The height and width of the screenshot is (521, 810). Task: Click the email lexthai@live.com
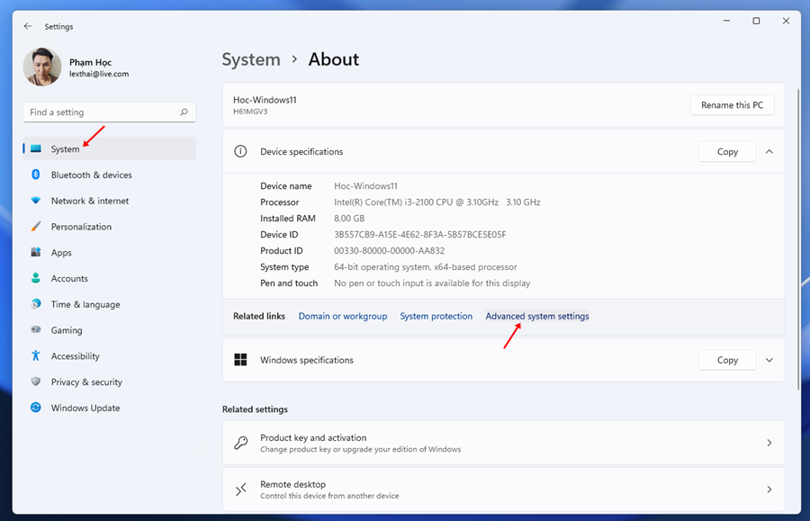tap(99, 74)
